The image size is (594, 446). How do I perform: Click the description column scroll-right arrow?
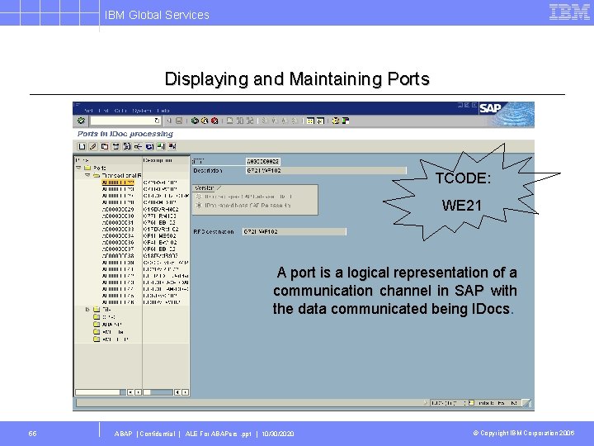pos(186,392)
